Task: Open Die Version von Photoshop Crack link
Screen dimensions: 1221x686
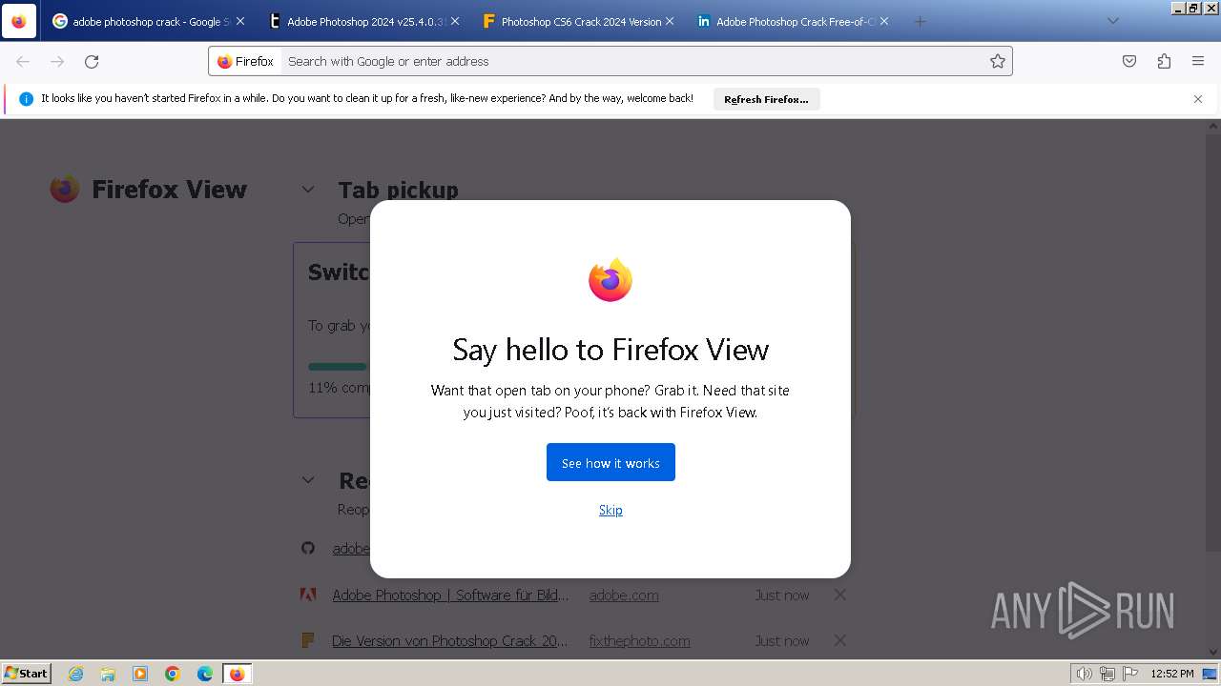Action: pos(450,641)
